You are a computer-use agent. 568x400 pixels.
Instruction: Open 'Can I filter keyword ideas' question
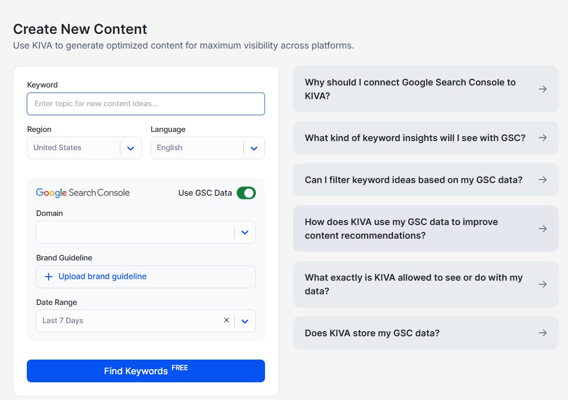click(x=426, y=180)
